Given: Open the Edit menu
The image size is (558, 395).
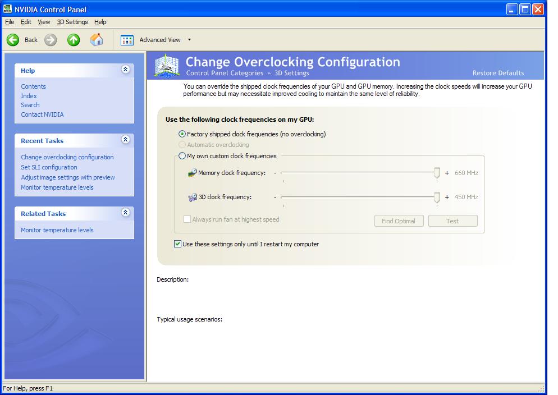Looking at the screenshot, I should (x=26, y=22).
